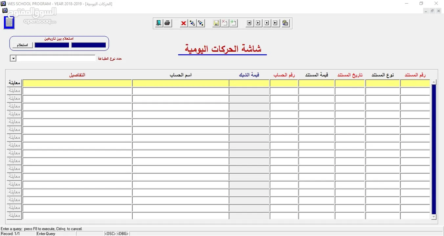Click معاينة button in the yellow highlighted row
This screenshot has height=236, width=444.
coord(14,83)
